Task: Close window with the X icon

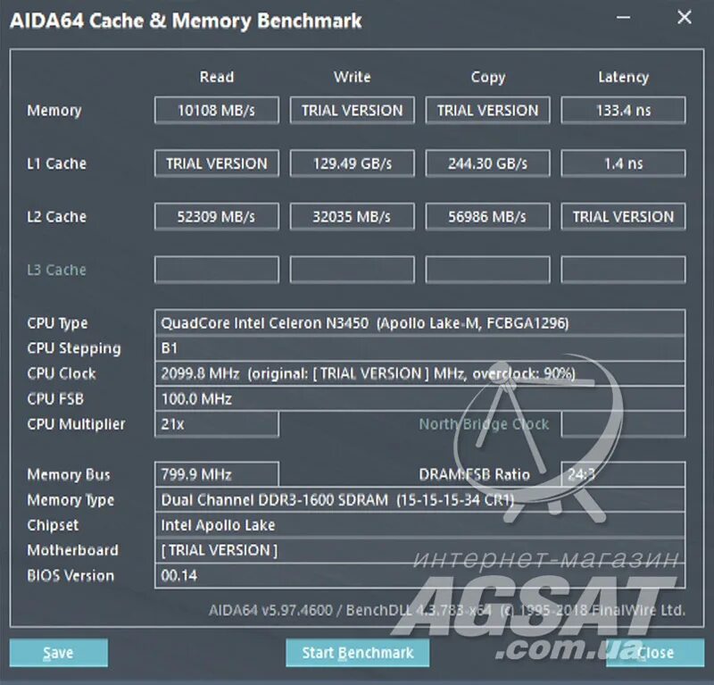Action: pyautogui.click(x=684, y=18)
